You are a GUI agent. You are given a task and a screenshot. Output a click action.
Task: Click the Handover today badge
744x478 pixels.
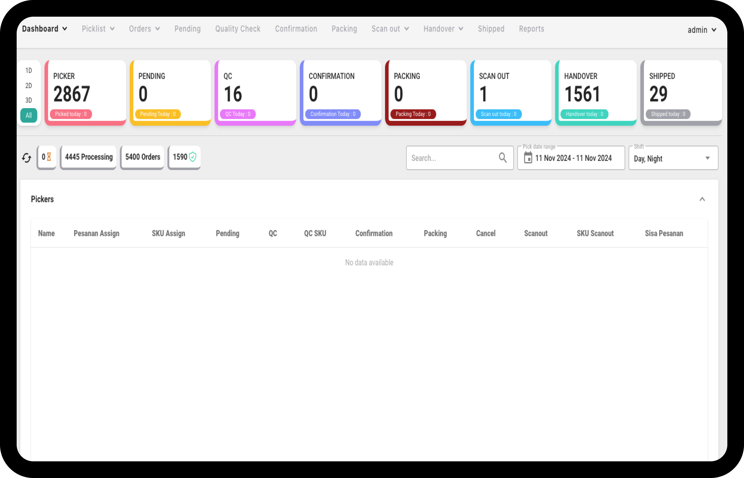click(x=584, y=114)
